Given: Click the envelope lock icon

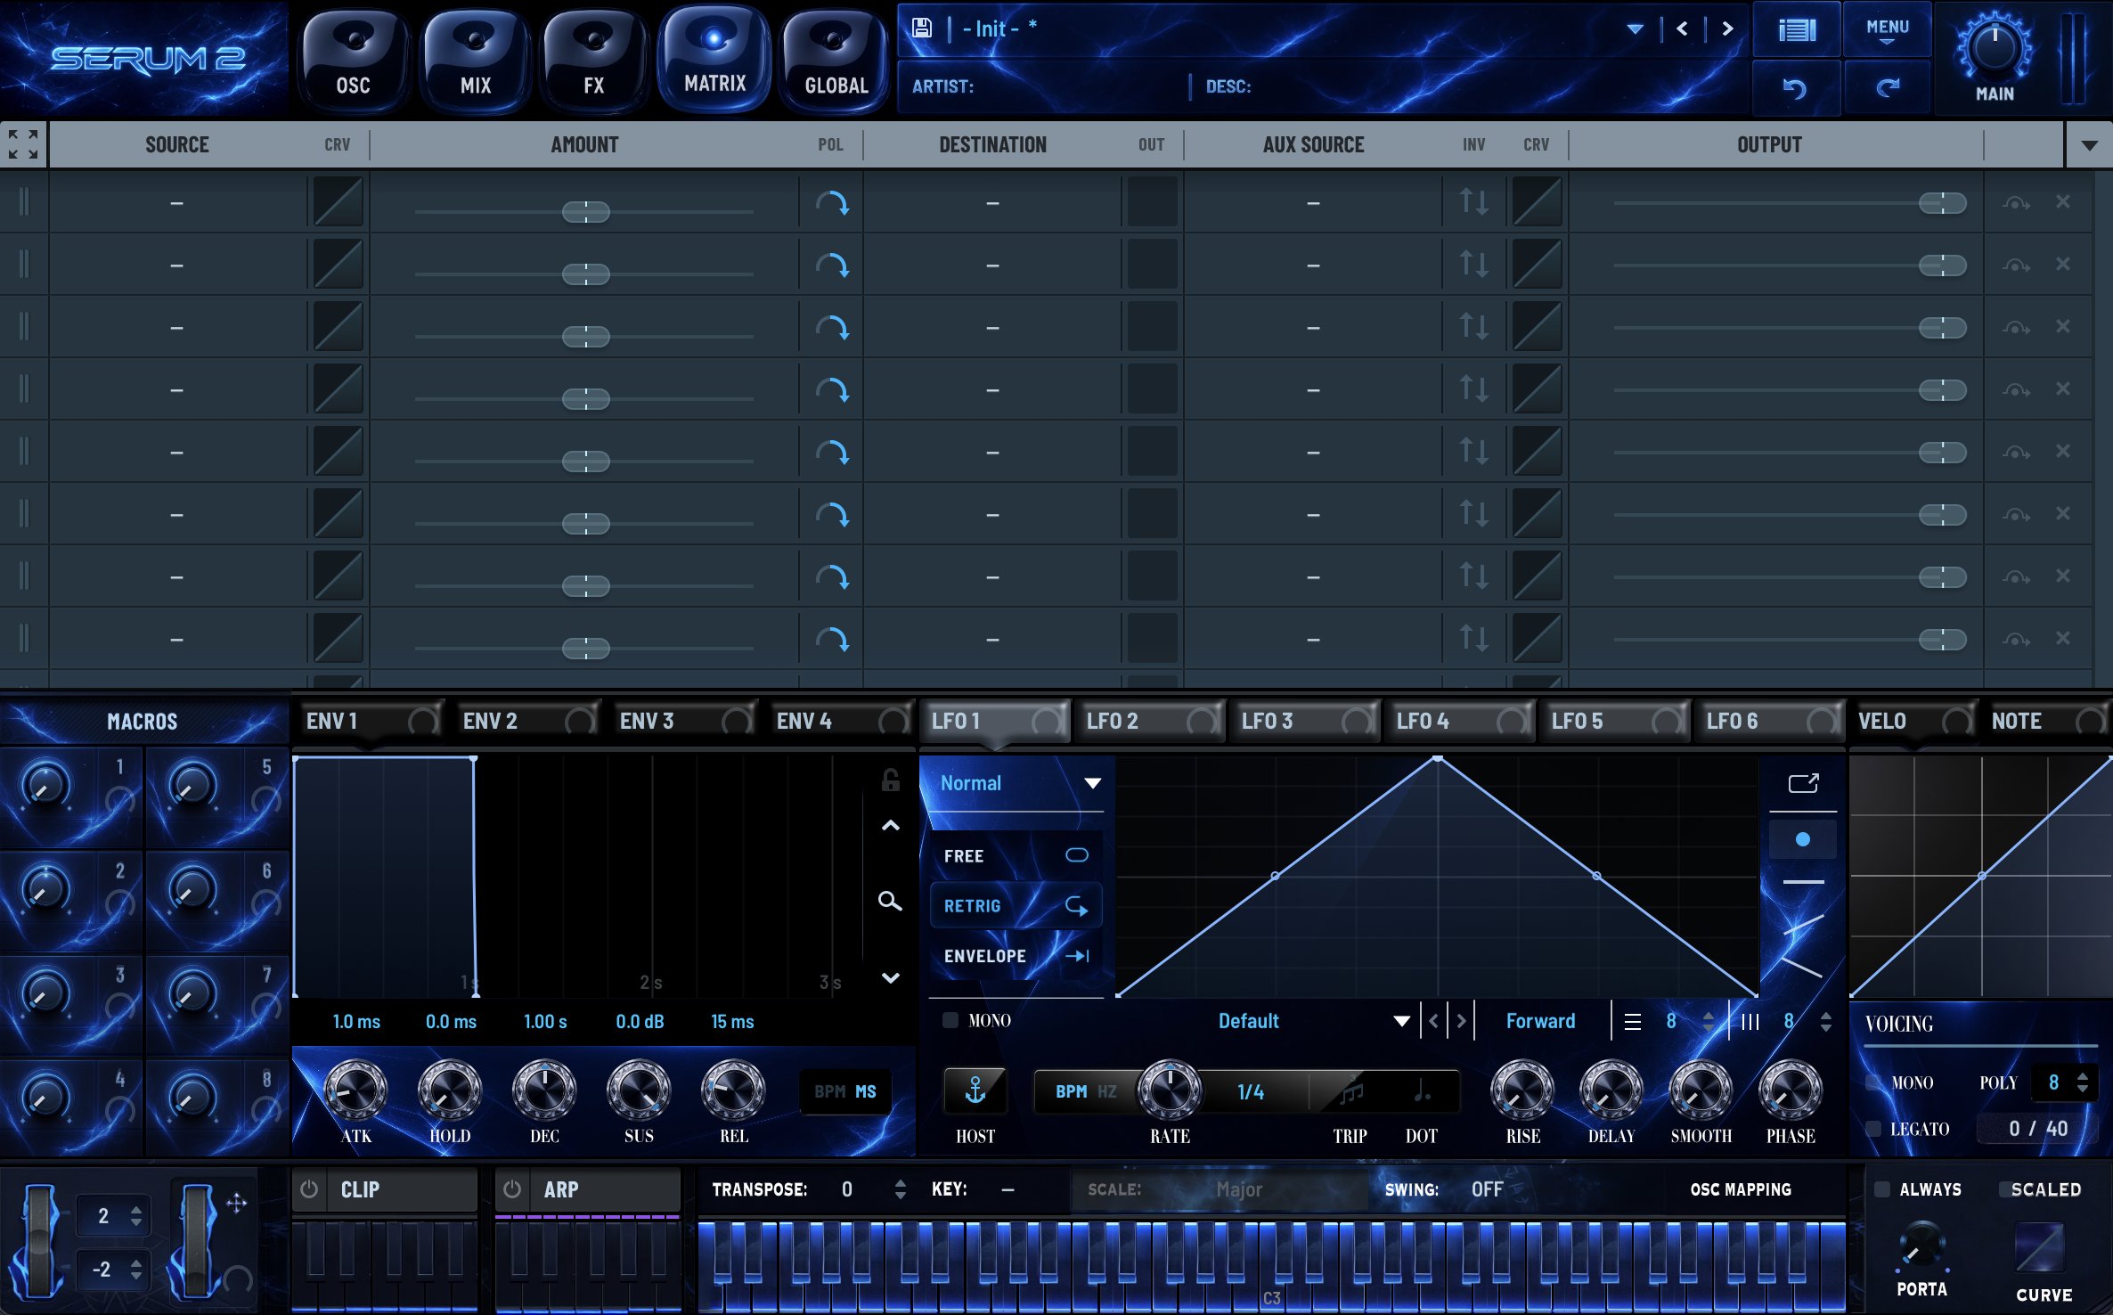Looking at the screenshot, I should [x=890, y=780].
